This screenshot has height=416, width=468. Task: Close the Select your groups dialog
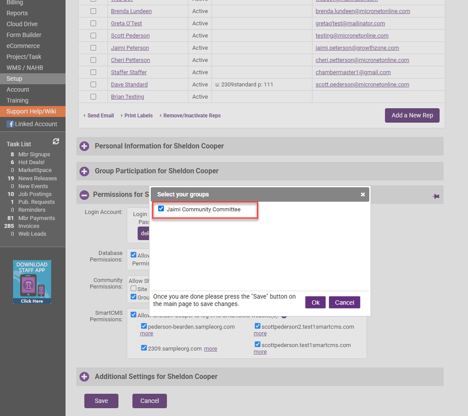[363, 195]
